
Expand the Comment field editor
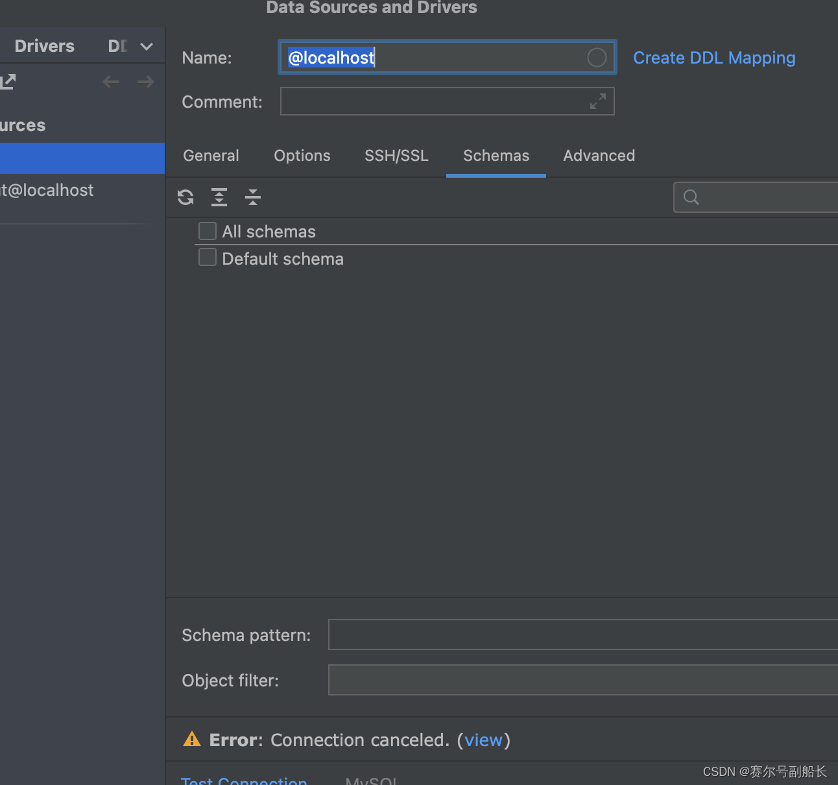598,101
